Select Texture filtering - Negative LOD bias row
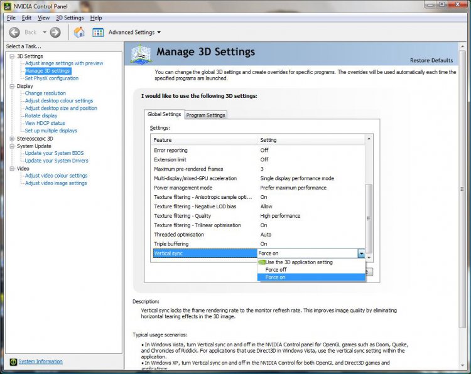Screen dimensions: 471x374 tap(259, 206)
